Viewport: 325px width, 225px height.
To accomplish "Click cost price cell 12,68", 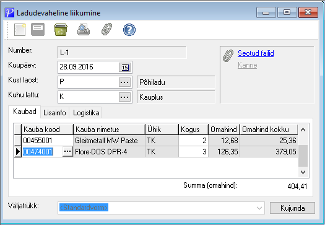I will click(x=224, y=141).
